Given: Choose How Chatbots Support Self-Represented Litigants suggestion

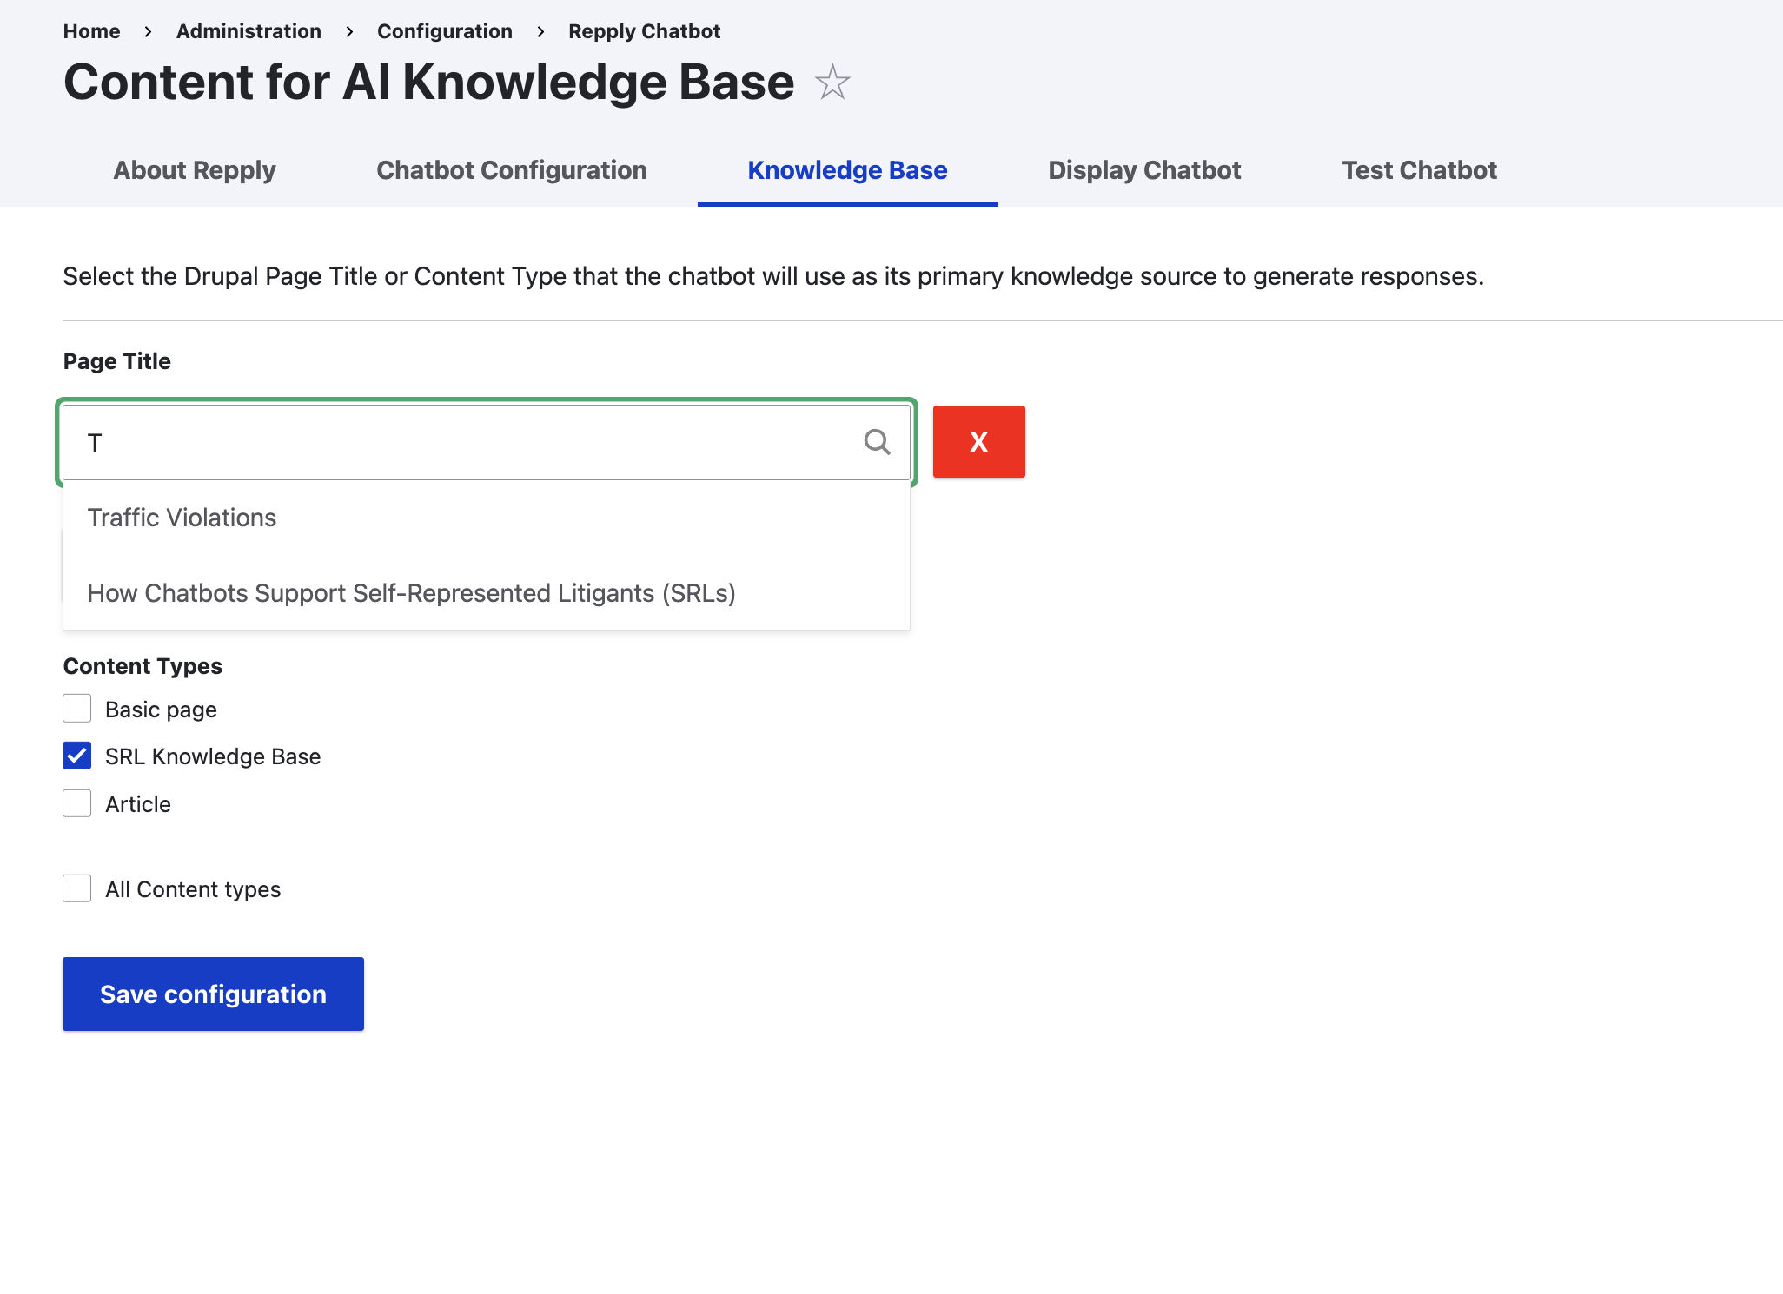Looking at the screenshot, I should point(411,593).
